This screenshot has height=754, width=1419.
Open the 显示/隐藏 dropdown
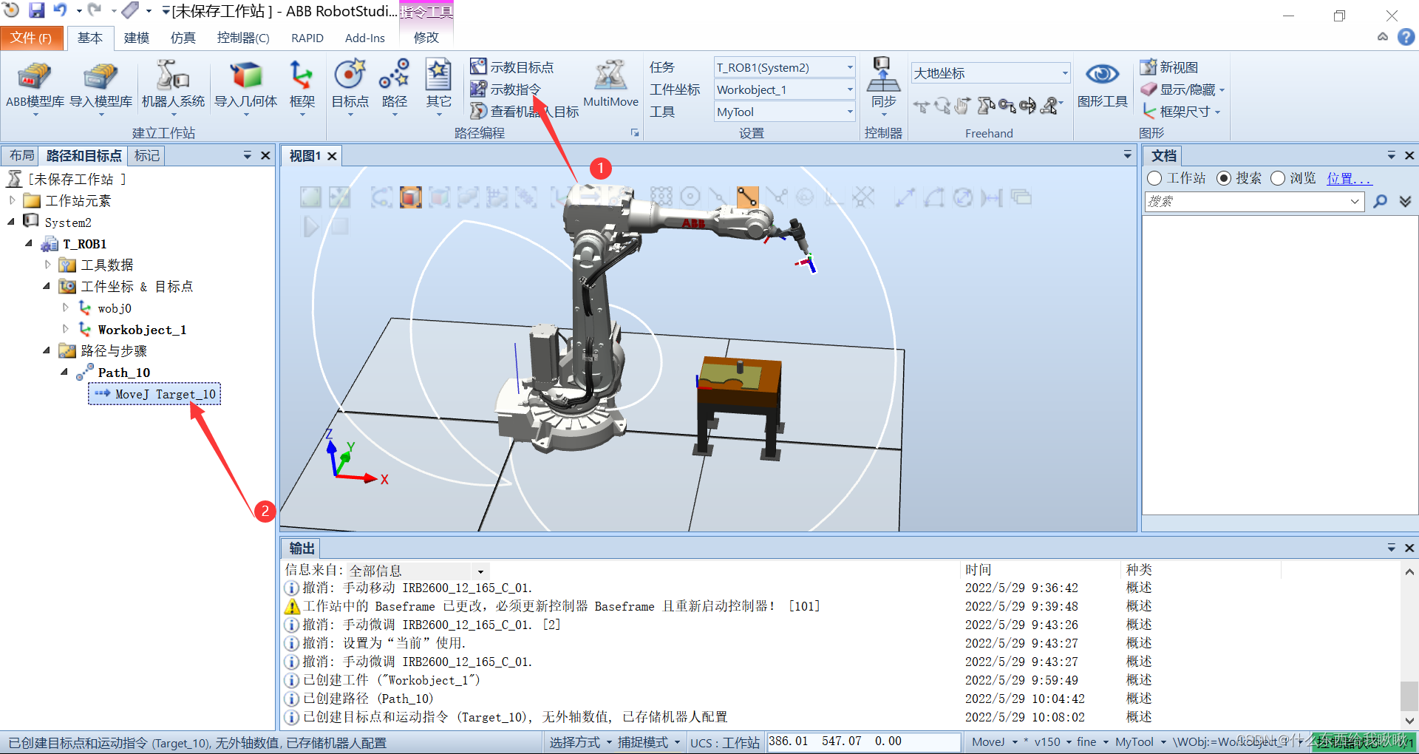point(1182,89)
